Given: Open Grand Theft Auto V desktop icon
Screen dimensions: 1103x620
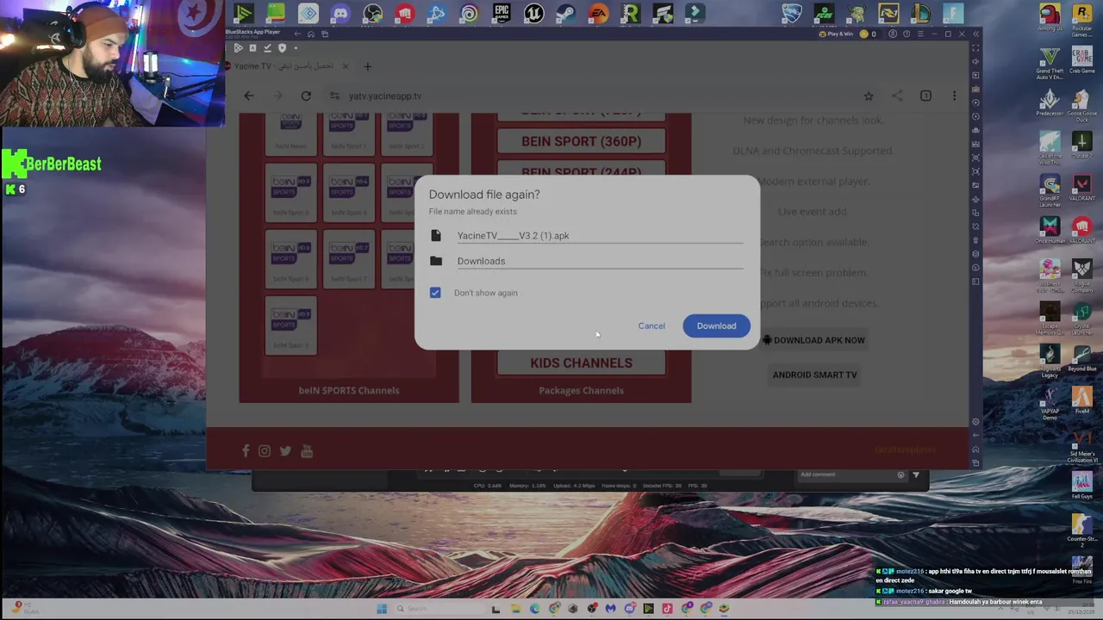Looking at the screenshot, I should tap(1050, 63).
